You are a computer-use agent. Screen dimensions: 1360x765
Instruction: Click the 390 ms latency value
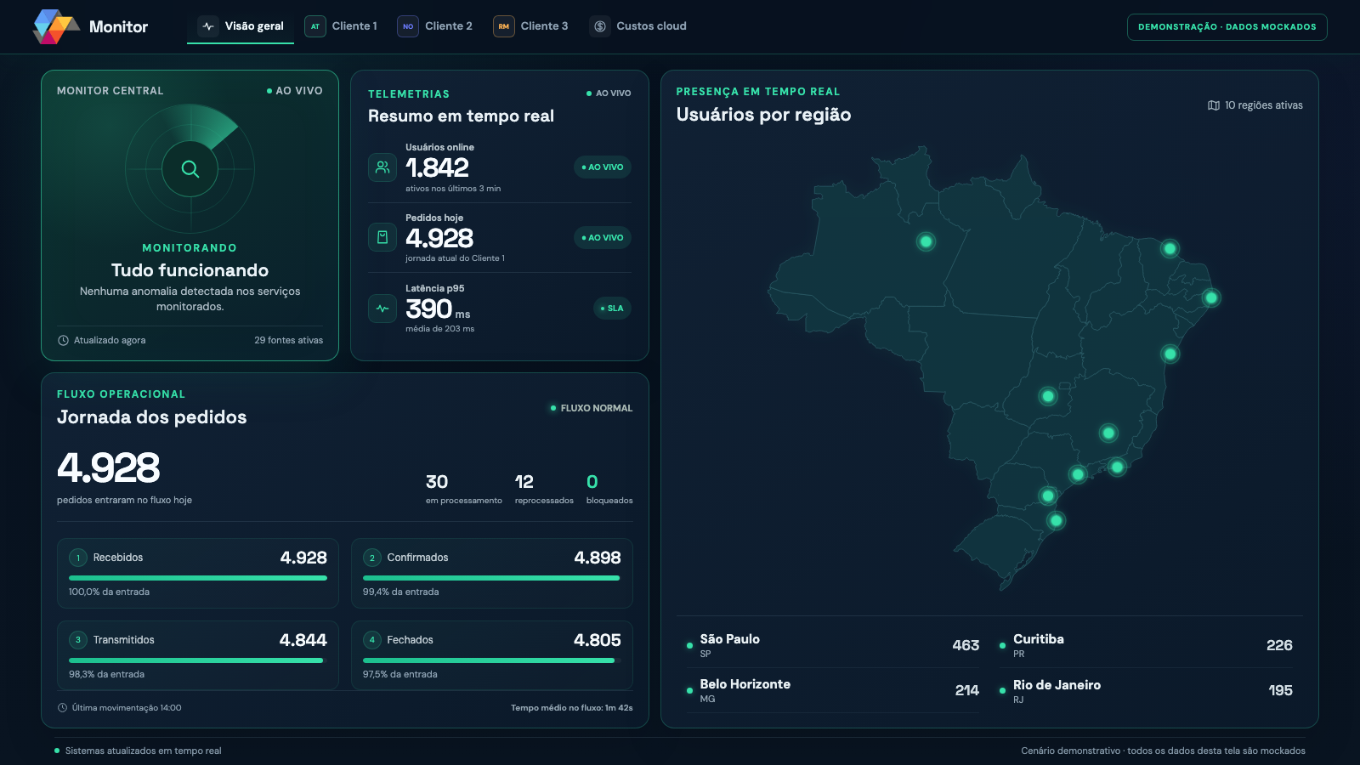pos(438,309)
